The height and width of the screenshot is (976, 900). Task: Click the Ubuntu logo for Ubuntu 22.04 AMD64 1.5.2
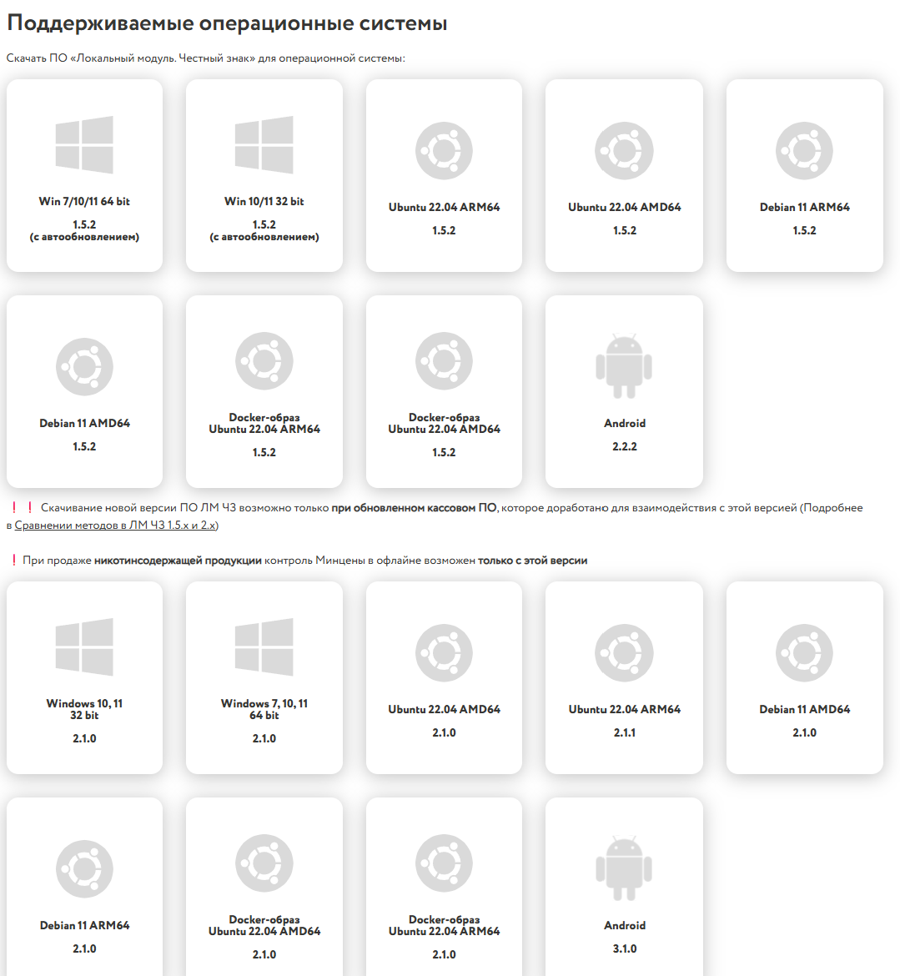(x=624, y=151)
